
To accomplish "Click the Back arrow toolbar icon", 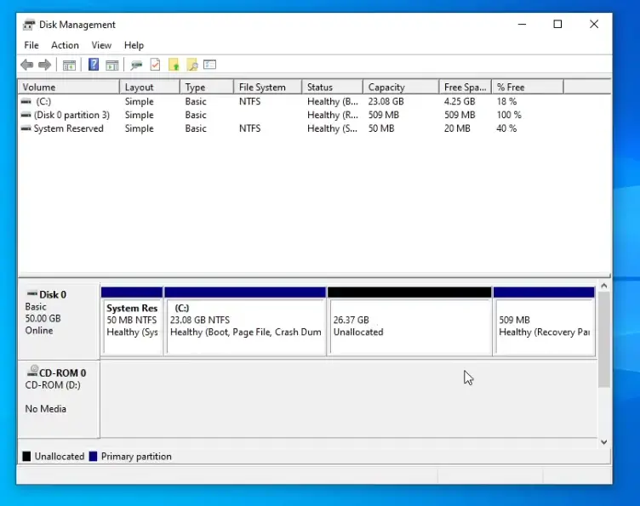I will tap(27, 65).
